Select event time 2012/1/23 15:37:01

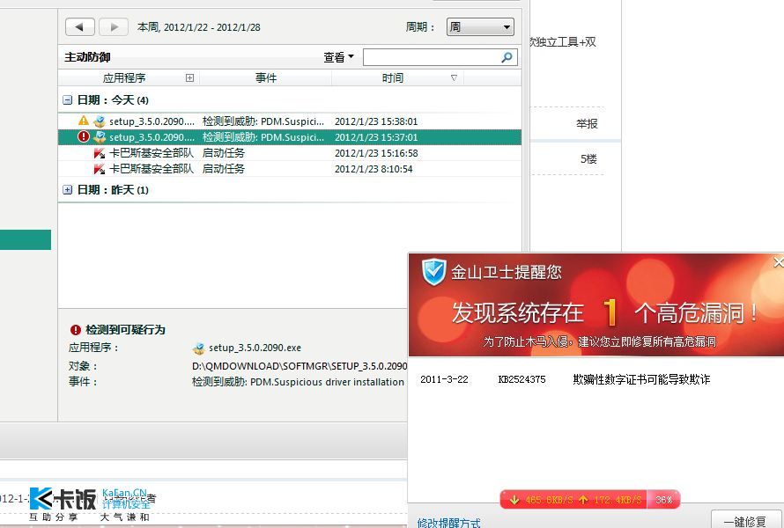pos(376,137)
